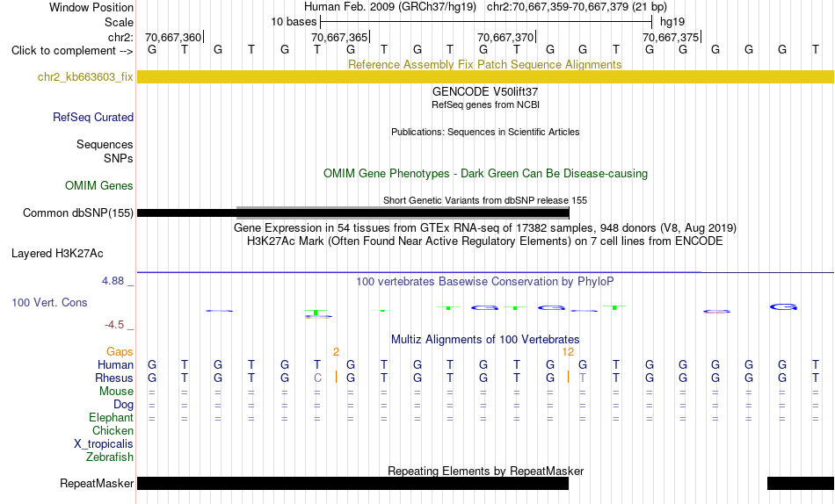Click the hg19 text beside scale bar
This screenshot has height=504, width=835.
[x=672, y=22]
